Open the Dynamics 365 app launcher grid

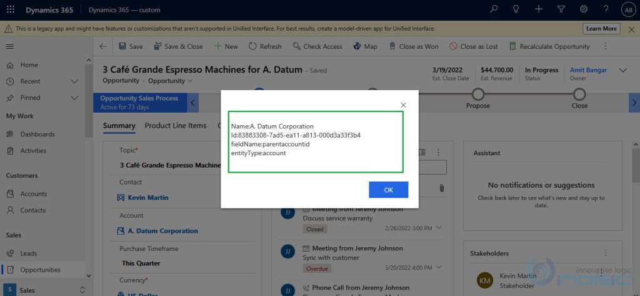[x=11, y=9]
